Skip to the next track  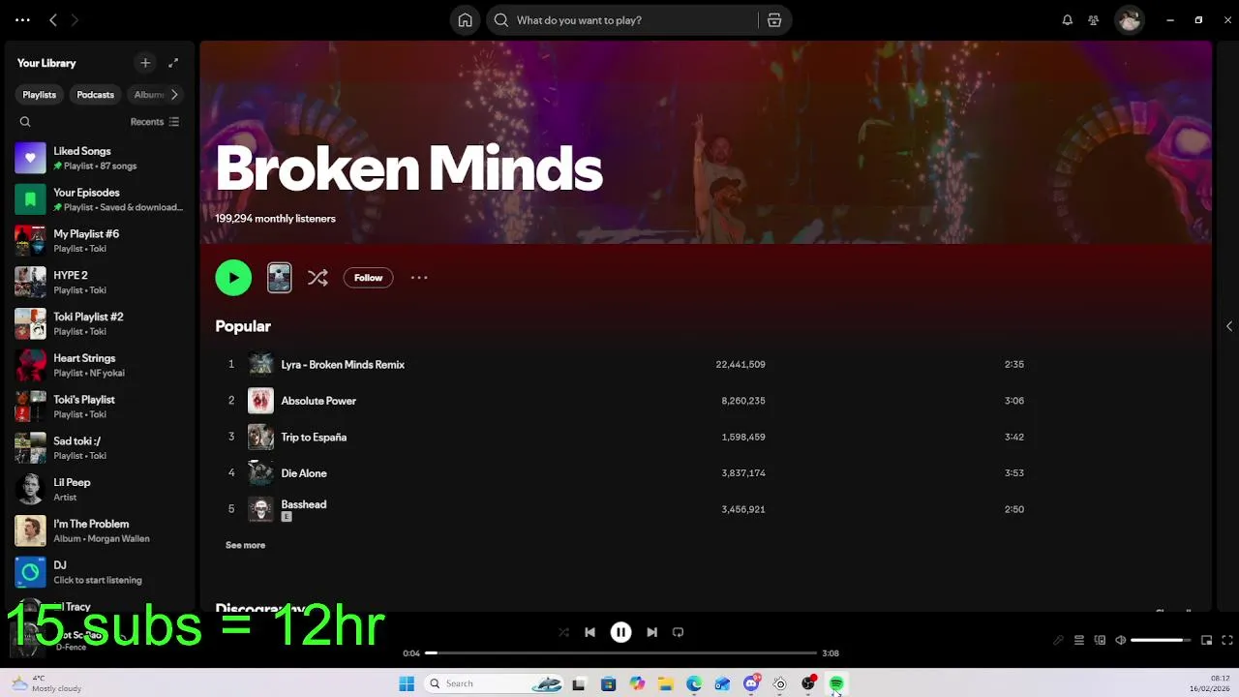(x=651, y=632)
